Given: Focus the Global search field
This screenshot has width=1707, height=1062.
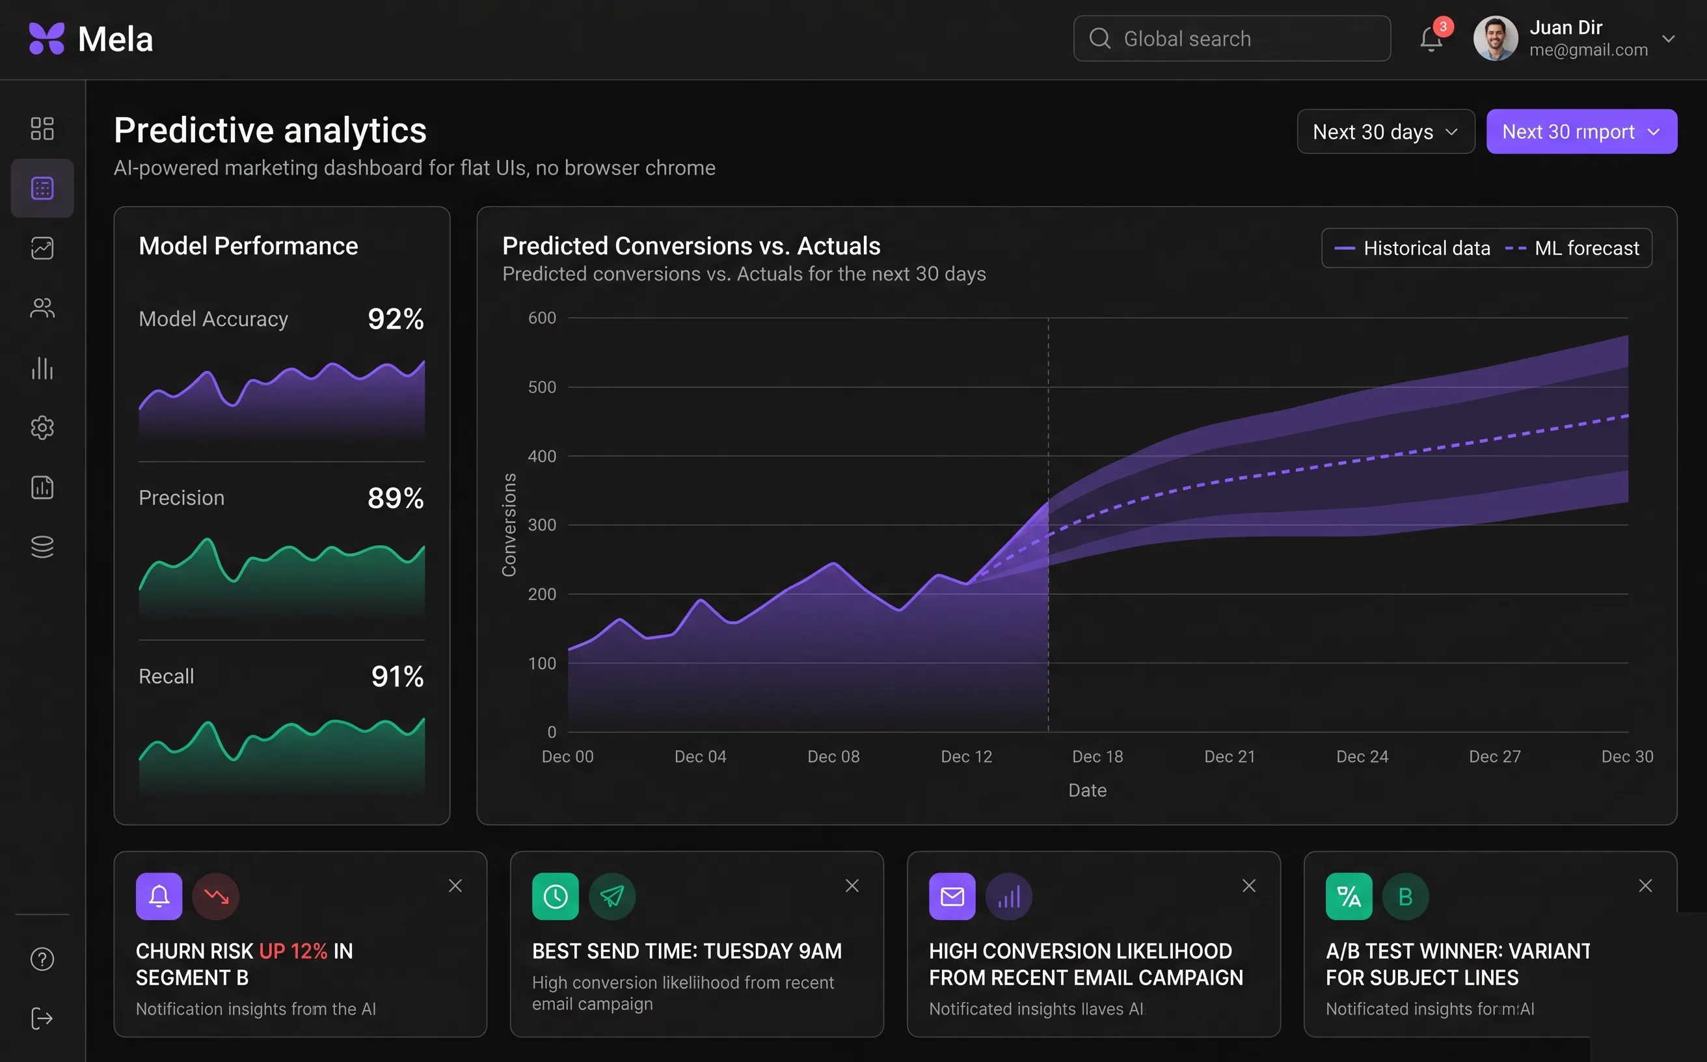Looking at the screenshot, I should tap(1231, 38).
